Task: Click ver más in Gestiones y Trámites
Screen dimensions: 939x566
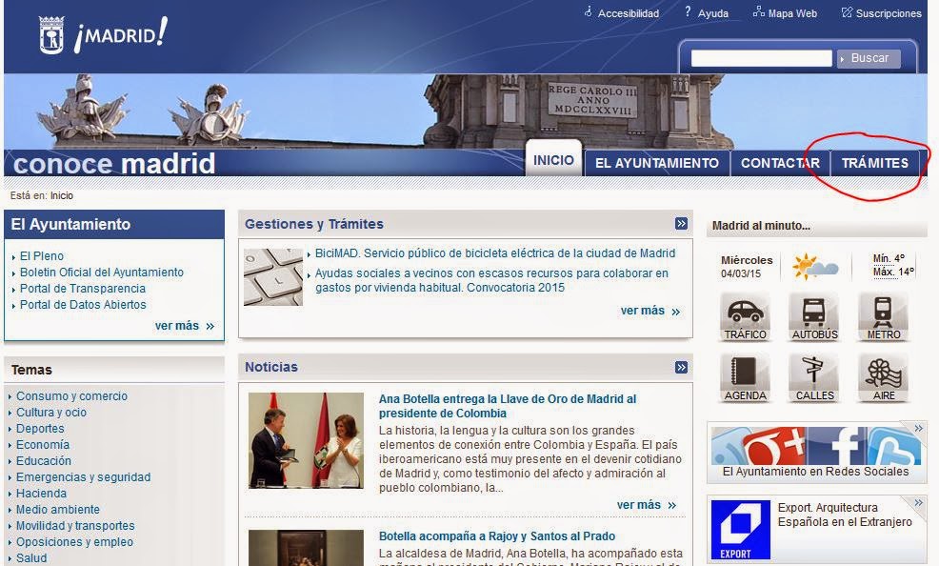Action: click(x=649, y=311)
